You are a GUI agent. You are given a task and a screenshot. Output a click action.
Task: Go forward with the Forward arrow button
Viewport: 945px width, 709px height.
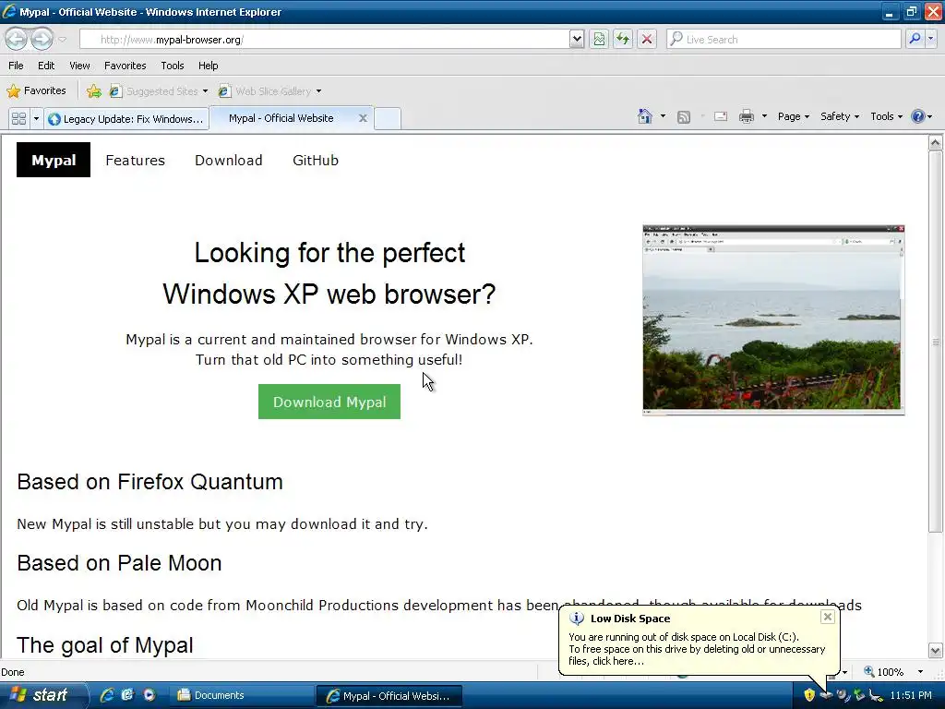click(42, 39)
